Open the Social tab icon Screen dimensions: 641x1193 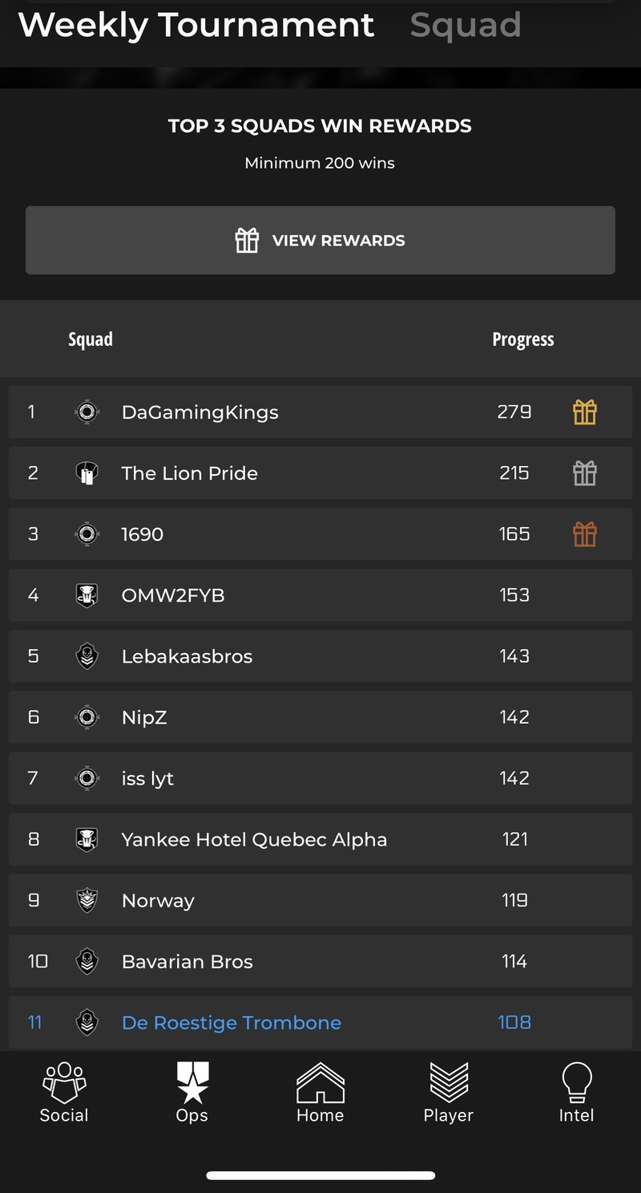[x=64, y=1081]
